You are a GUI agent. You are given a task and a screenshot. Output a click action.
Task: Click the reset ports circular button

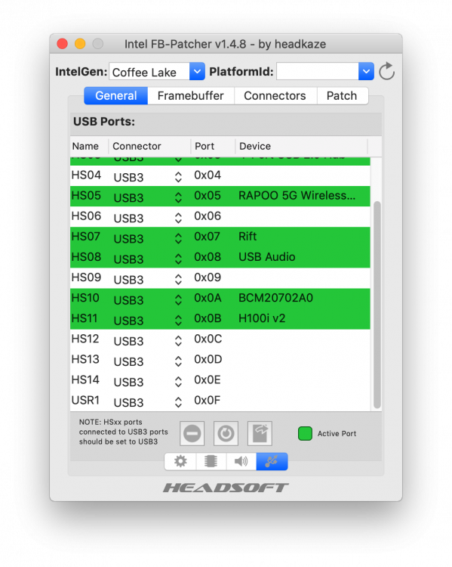pyautogui.click(x=226, y=433)
